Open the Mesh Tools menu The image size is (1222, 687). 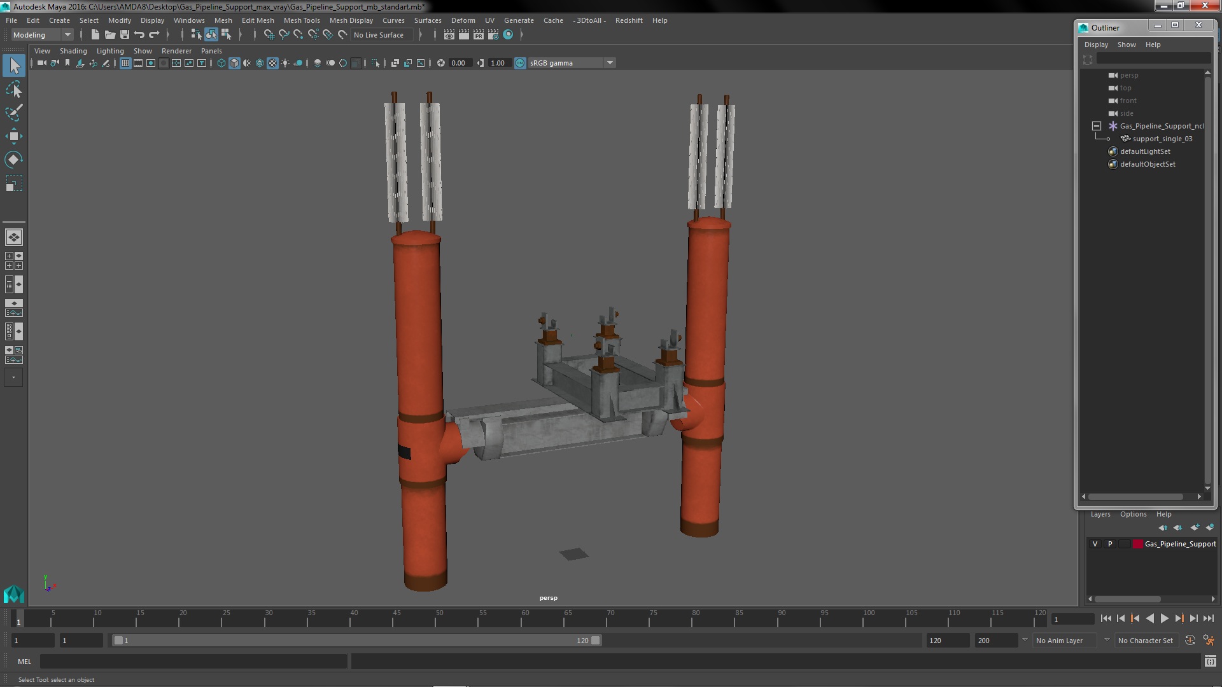point(301,20)
